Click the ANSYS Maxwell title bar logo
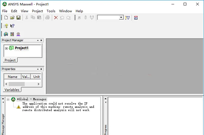Image resolution: width=204 pixels, height=135 pixels. 4,4
